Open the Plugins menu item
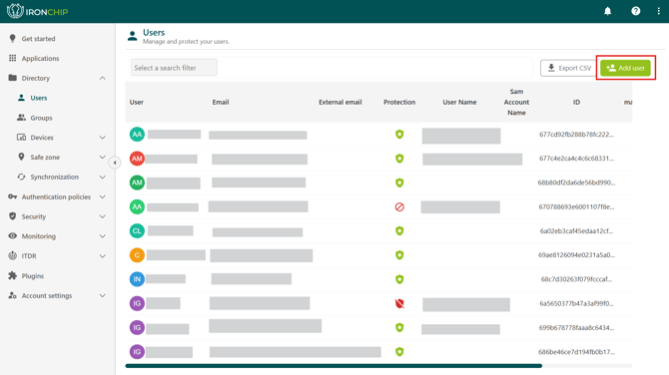669x375 pixels. pyautogui.click(x=32, y=275)
